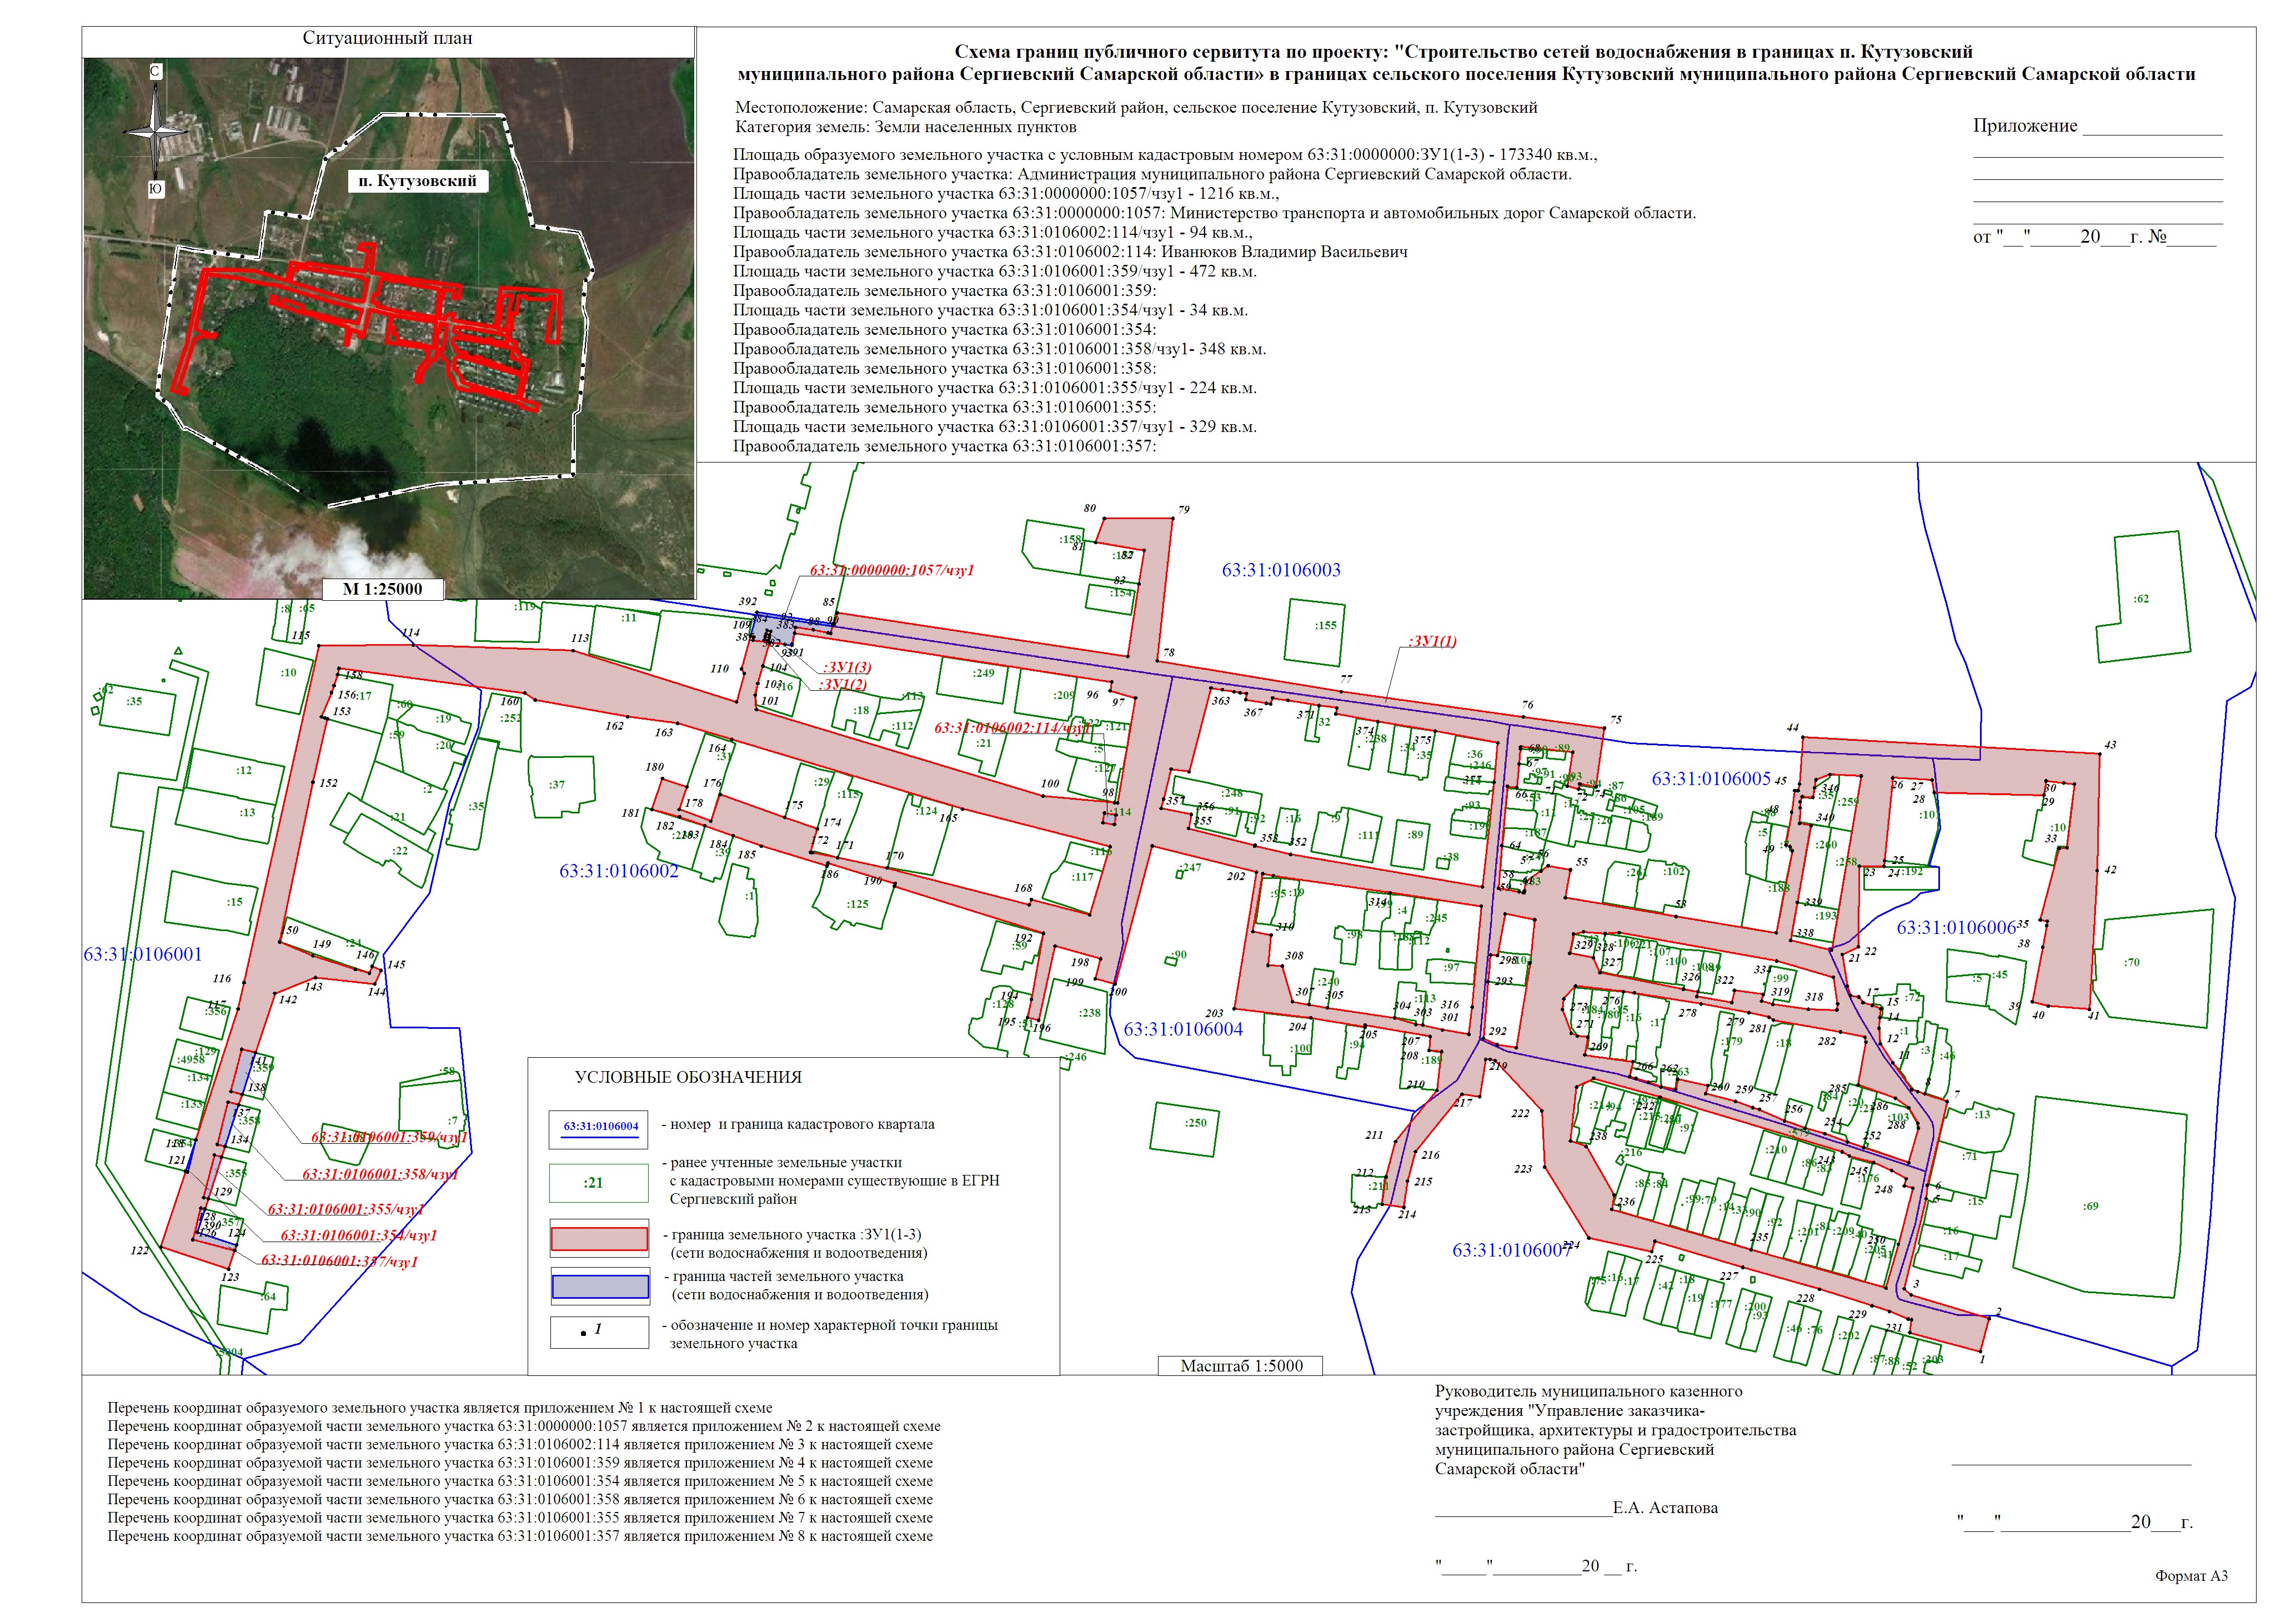This screenshot has width=2296, height=1623.
Task: Click the red ':ЗУ1(2)' callout label
Action: pos(842,685)
